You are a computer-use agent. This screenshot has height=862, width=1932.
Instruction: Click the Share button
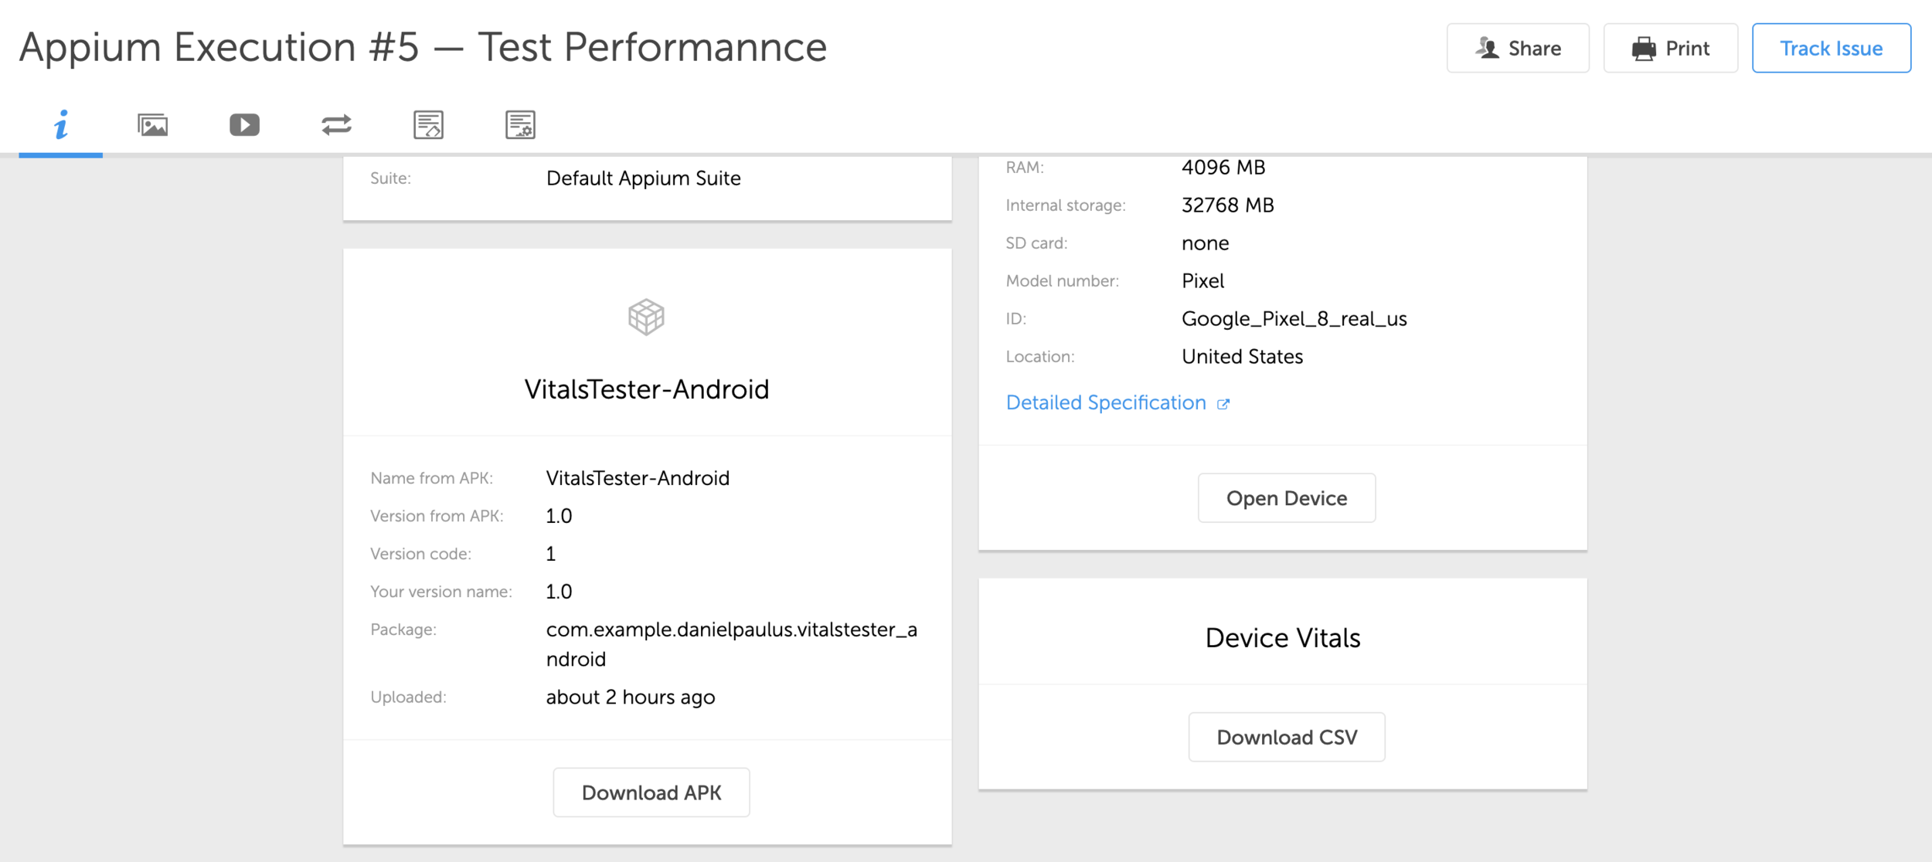coord(1517,49)
